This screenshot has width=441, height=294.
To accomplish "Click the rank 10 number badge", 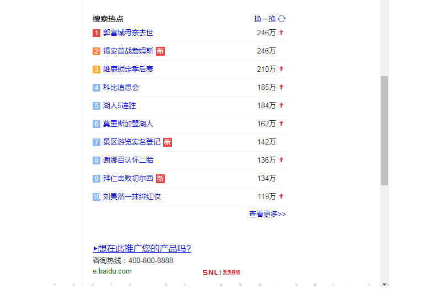I will (96, 197).
